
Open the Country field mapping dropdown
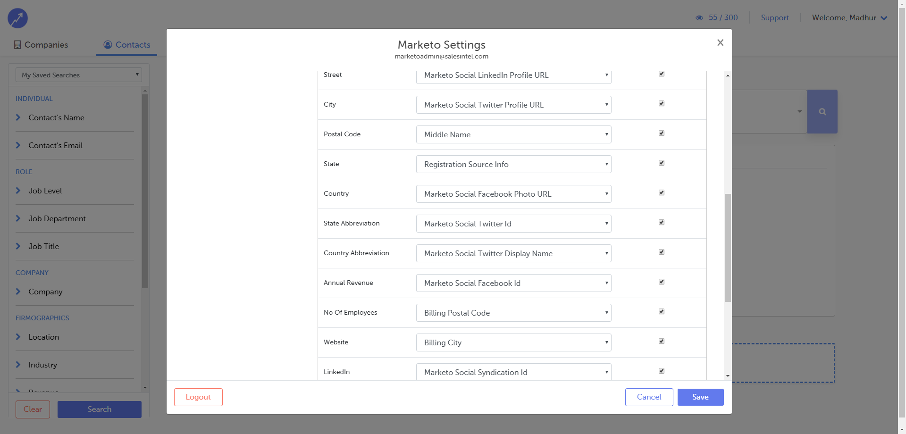[514, 194]
